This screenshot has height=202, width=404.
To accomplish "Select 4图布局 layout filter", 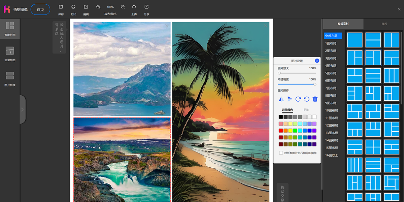I will [x=331, y=66].
